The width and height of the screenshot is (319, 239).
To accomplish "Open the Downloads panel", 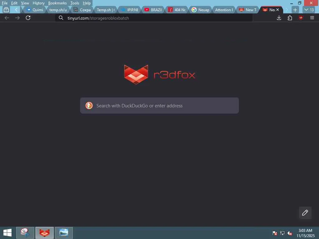I will click(x=279, y=18).
